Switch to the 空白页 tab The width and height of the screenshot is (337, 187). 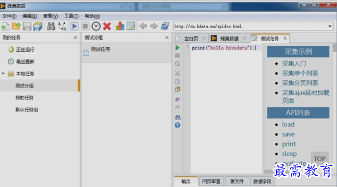point(191,38)
